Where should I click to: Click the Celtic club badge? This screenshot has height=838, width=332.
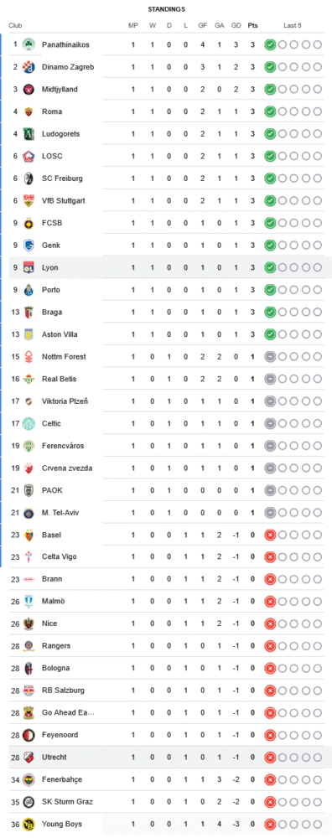(x=29, y=424)
